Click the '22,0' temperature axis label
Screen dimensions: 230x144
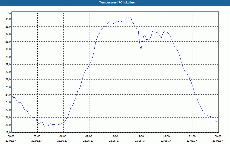(x=8, y=110)
